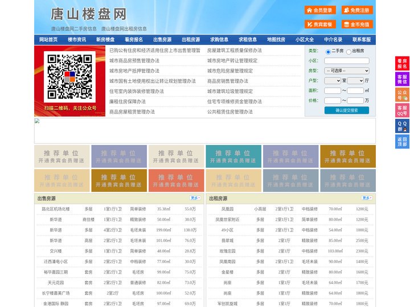Viewport: 410px width, 307px height.
Task: Click the orange-red 推荐单位 banner
Action: [x=176, y=181]
